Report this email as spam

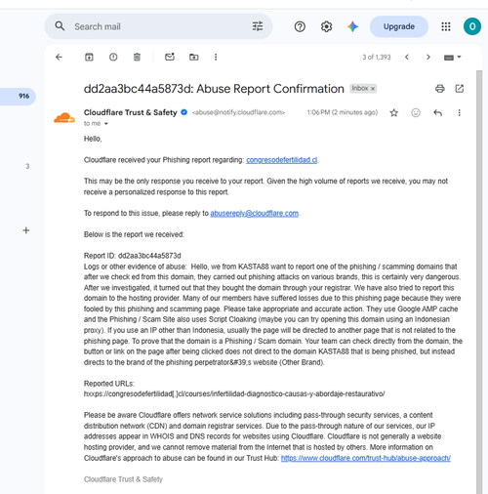(x=113, y=58)
